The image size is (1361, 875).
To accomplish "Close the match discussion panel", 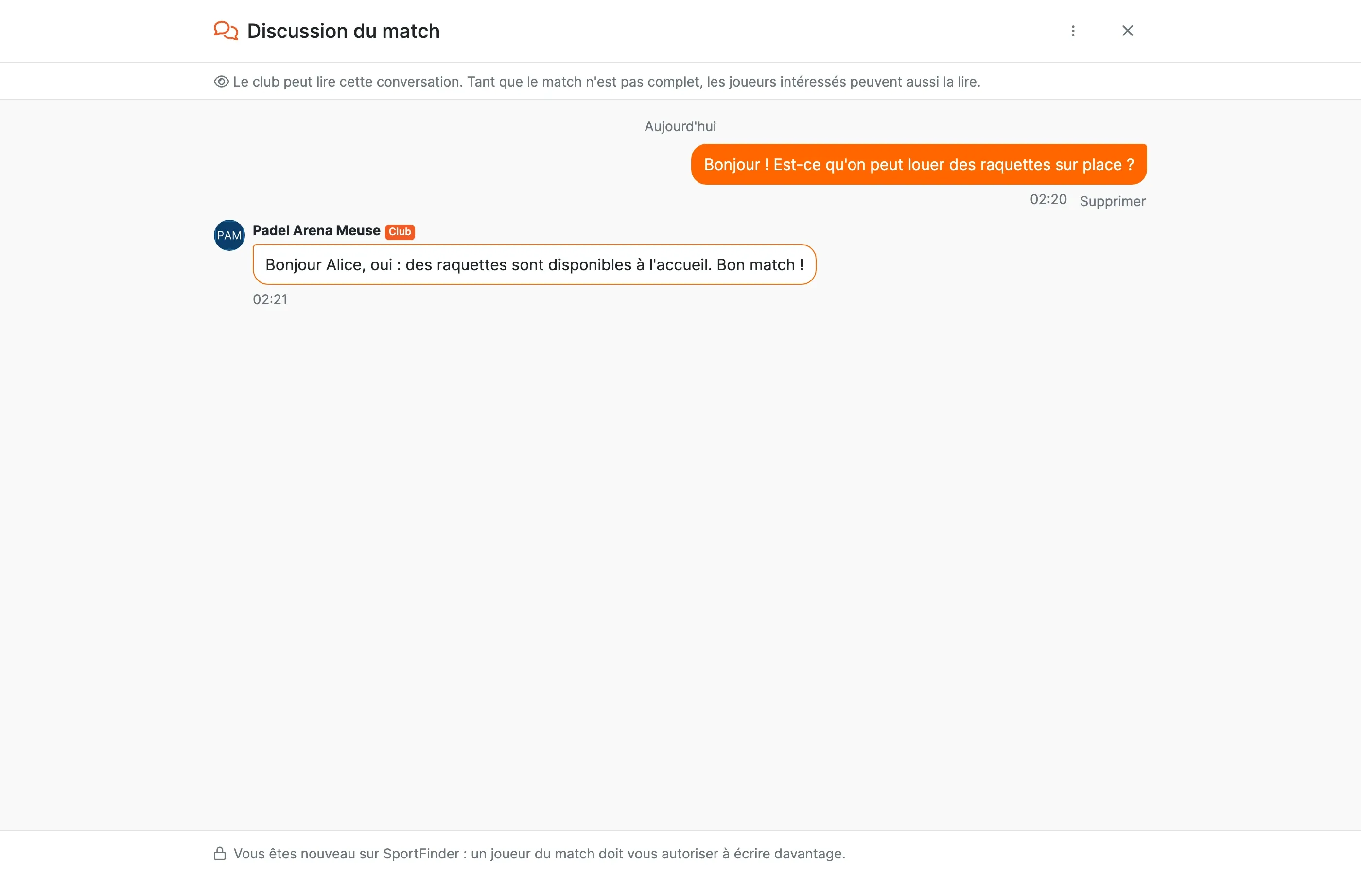I will (x=1128, y=31).
